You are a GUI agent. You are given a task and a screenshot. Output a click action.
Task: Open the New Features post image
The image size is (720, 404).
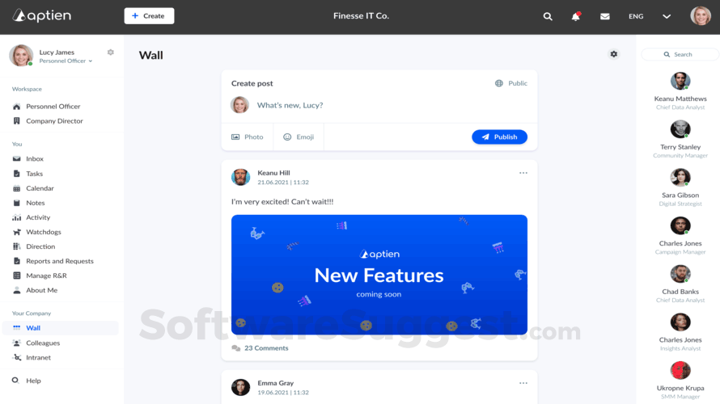[x=379, y=275]
